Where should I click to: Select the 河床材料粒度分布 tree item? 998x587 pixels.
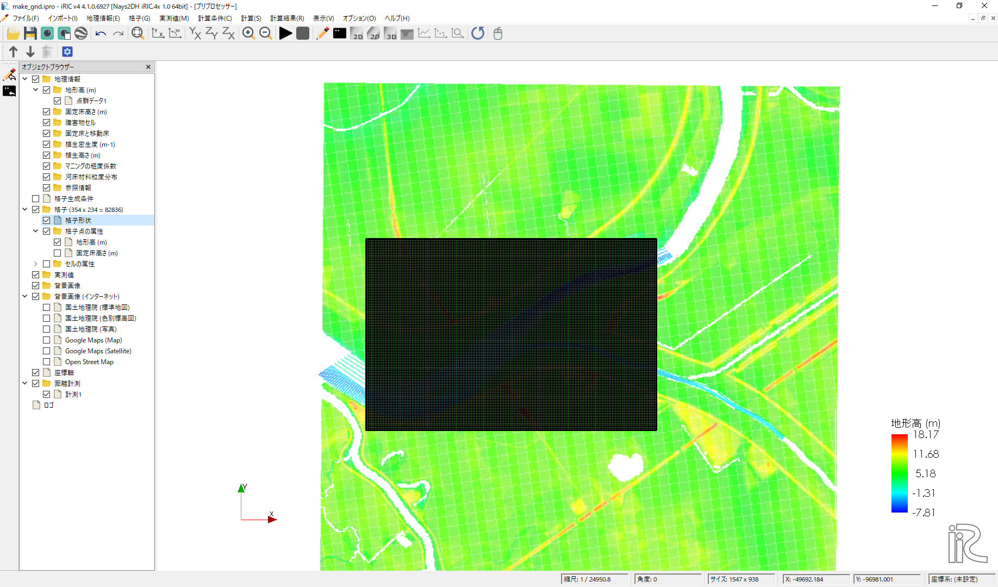[91, 177]
